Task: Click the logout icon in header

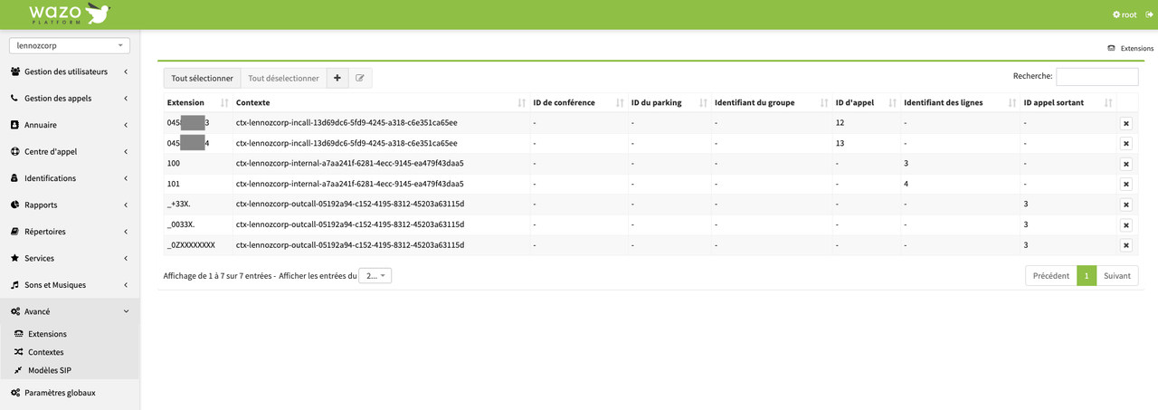Action: click(1149, 14)
